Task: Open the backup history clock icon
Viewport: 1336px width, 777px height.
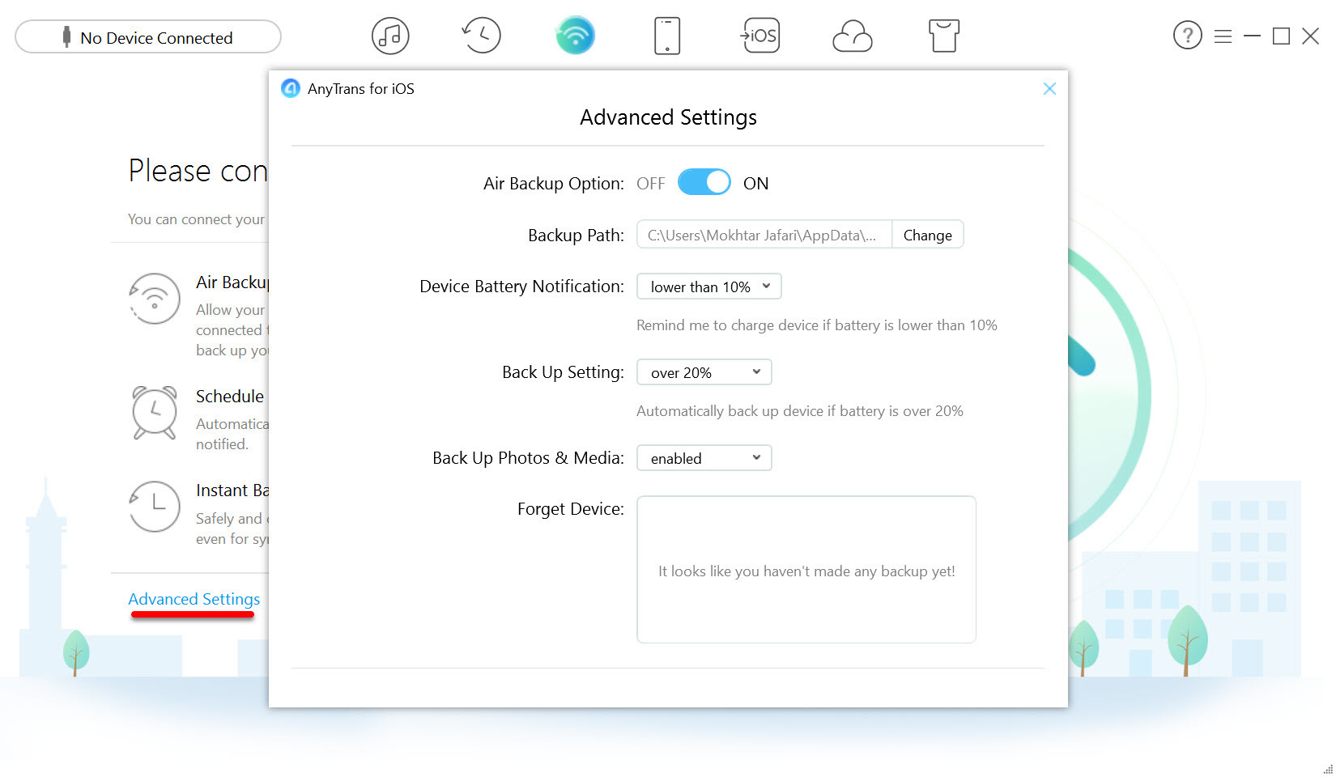Action: coord(482,36)
